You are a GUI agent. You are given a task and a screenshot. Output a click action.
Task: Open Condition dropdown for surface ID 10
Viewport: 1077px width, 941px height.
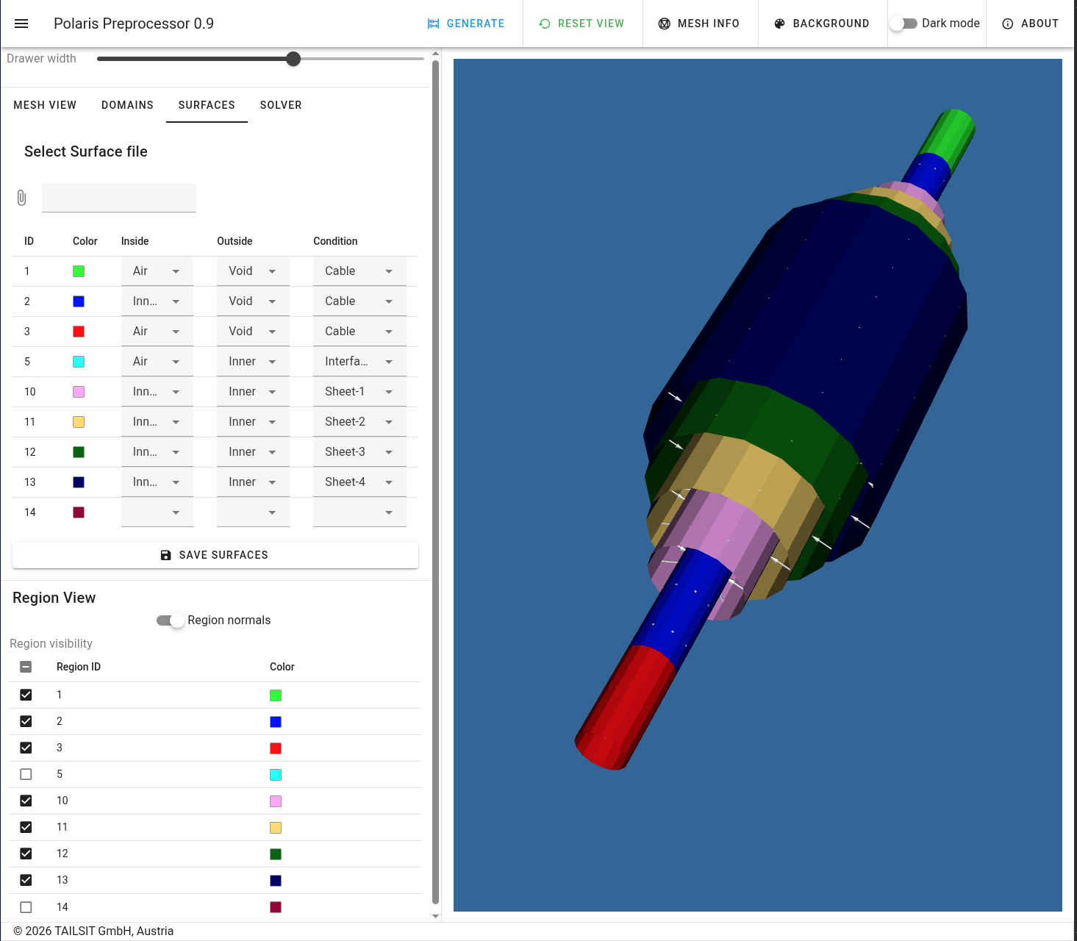point(359,392)
